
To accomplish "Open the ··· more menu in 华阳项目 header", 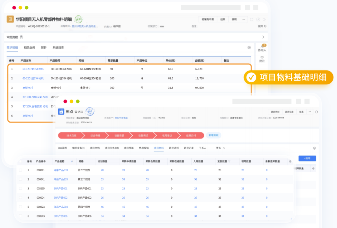I will (244, 19).
